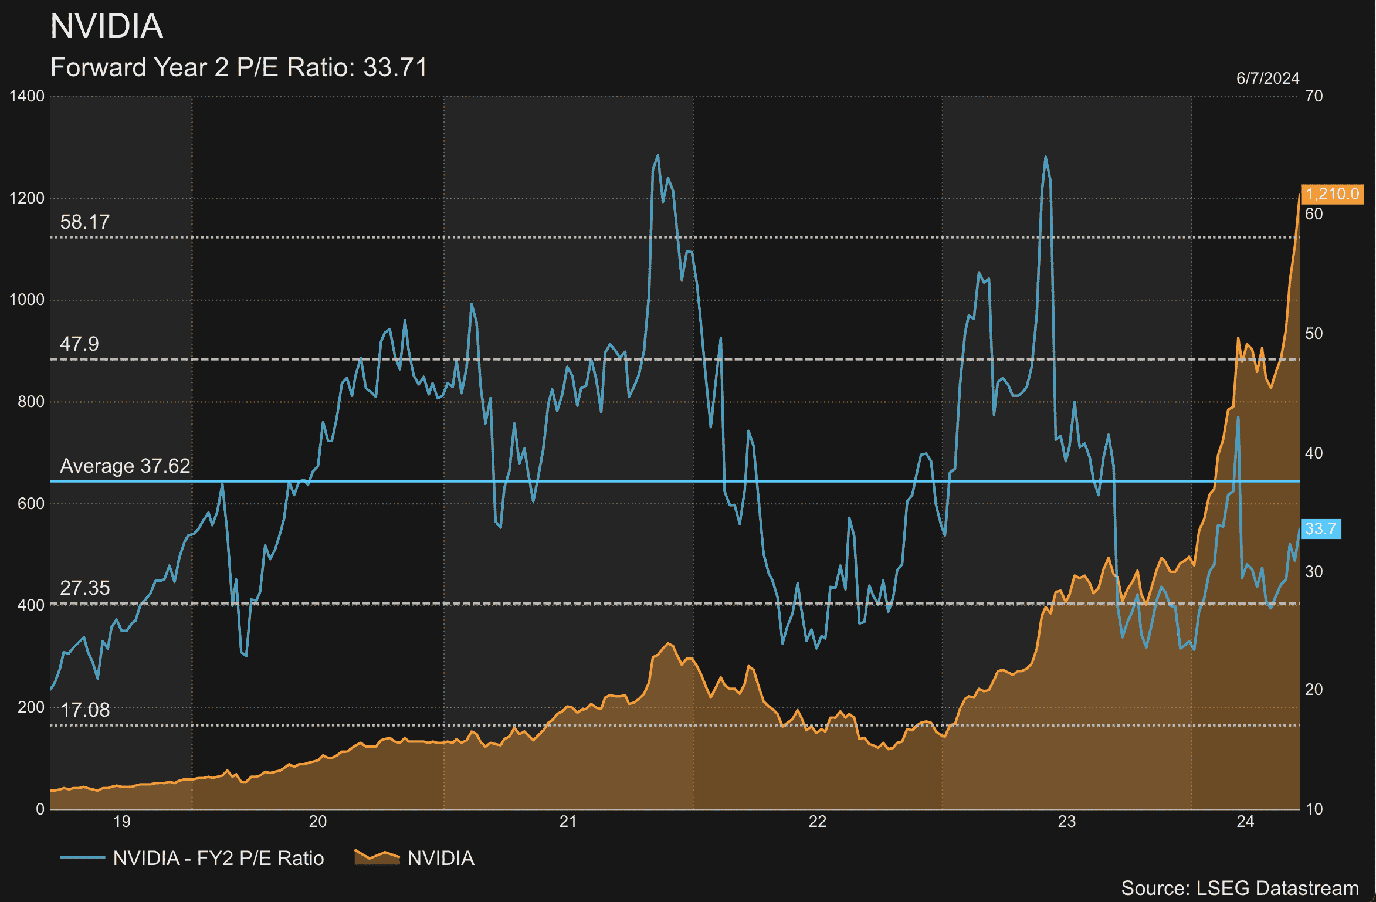1376x902 pixels.
Task: Click the 60 label on the P/E axis
Action: tap(1314, 214)
